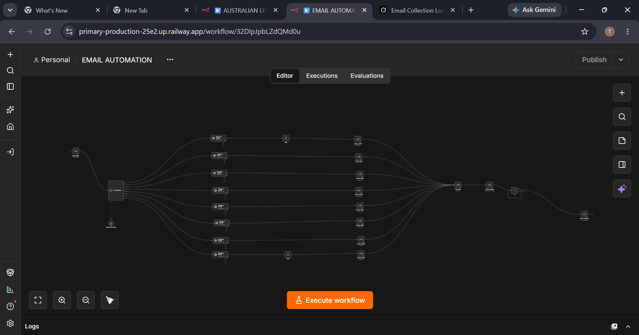Open the add-node plus button on canvas right
639x335 pixels.
622,93
